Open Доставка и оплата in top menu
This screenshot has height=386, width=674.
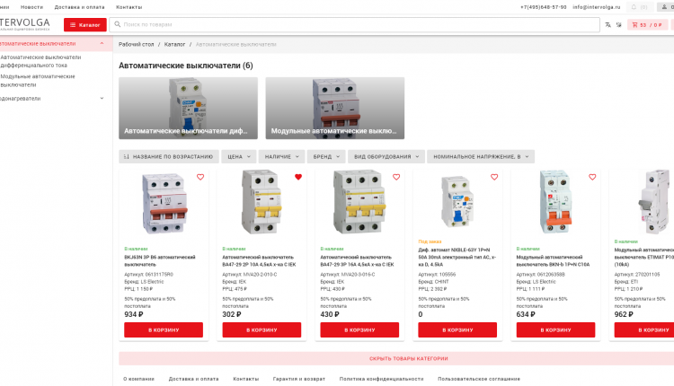tap(79, 6)
